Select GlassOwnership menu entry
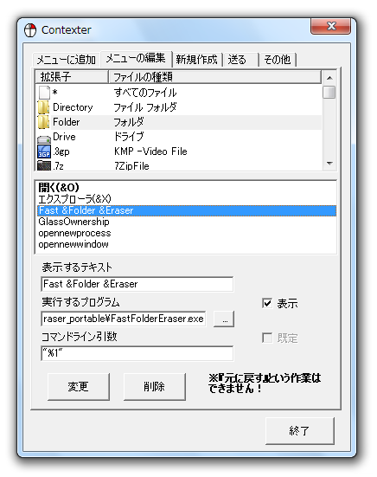Screen dimensions: 377x477 point(73,222)
